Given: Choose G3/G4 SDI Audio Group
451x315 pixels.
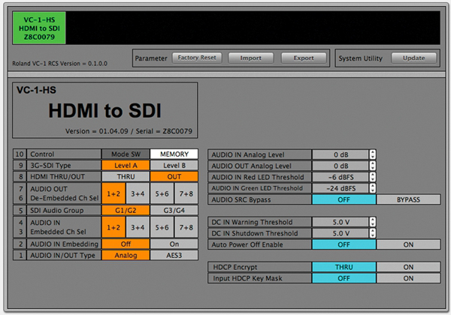Looking at the screenshot, I should 174,210.
